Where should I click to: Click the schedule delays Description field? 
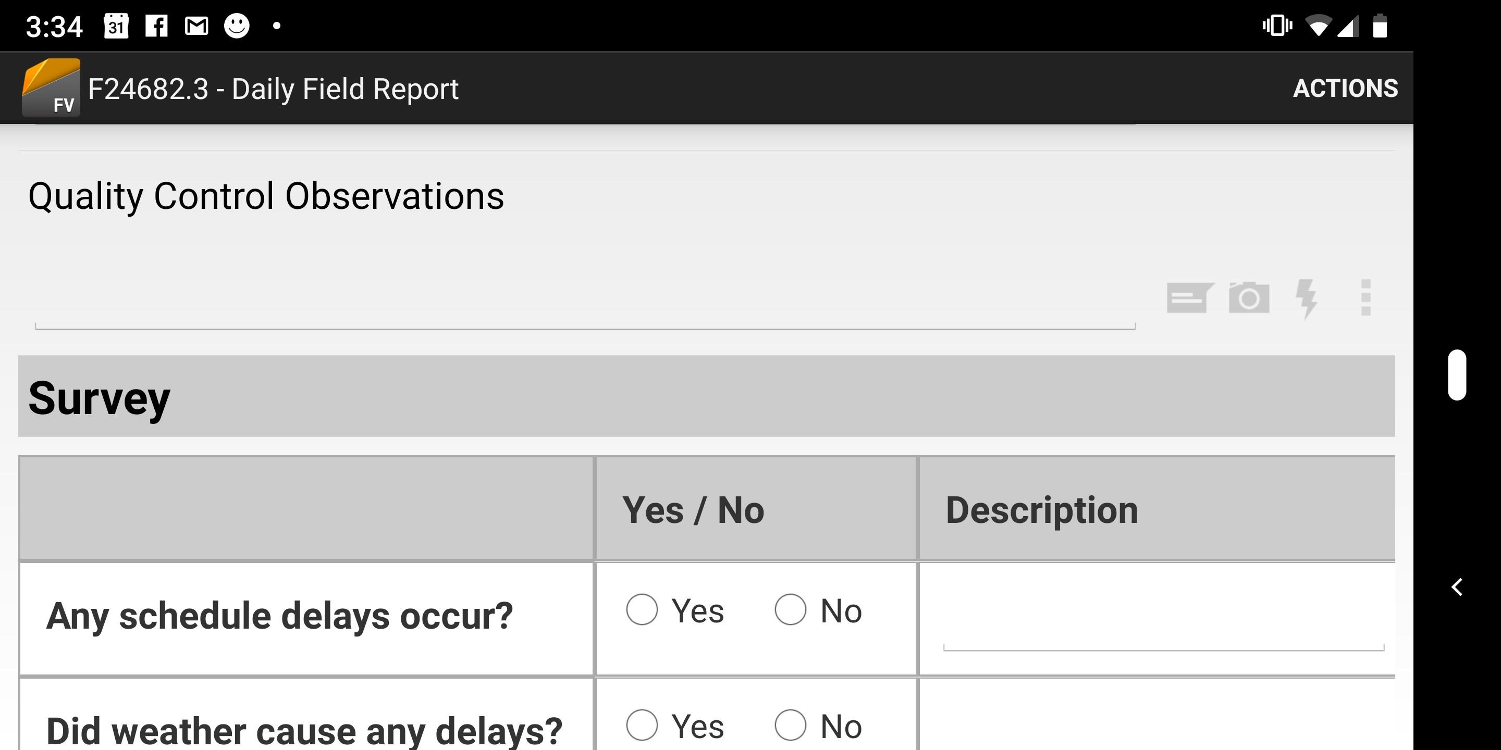click(1163, 623)
